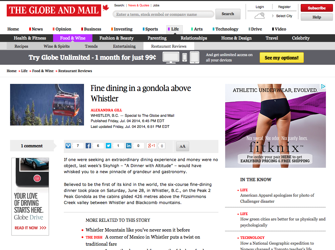Screen dimensions: 335x250
Task: Focus the search term input field
Action: click(x=163, y=14)
